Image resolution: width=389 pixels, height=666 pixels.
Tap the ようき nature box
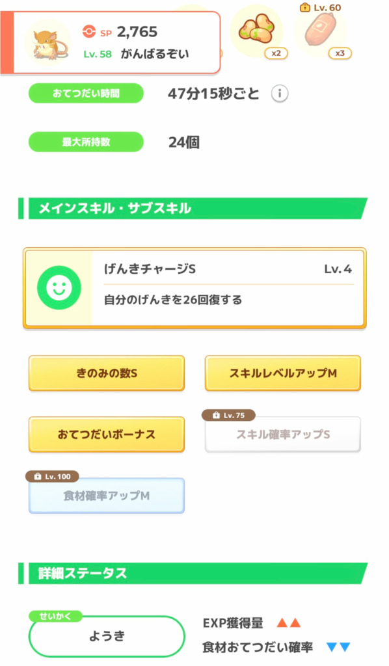click(107, 636)
